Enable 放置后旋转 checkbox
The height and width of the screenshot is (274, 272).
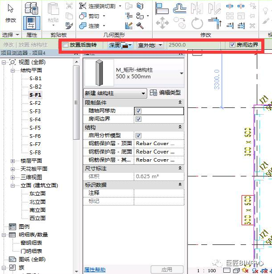[65, 45]
